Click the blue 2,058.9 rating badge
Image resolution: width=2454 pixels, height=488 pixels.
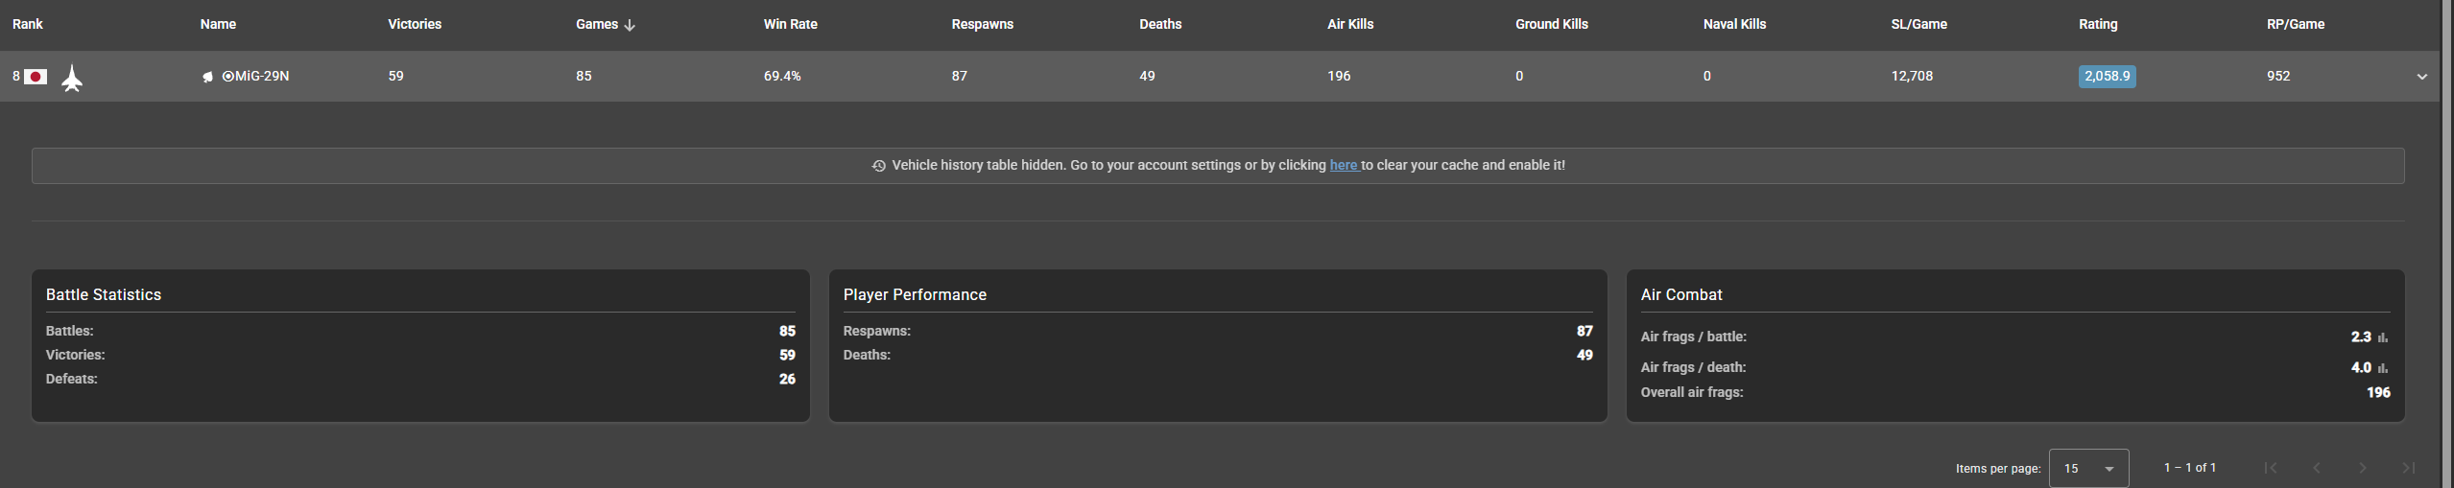coord(2107,77)
